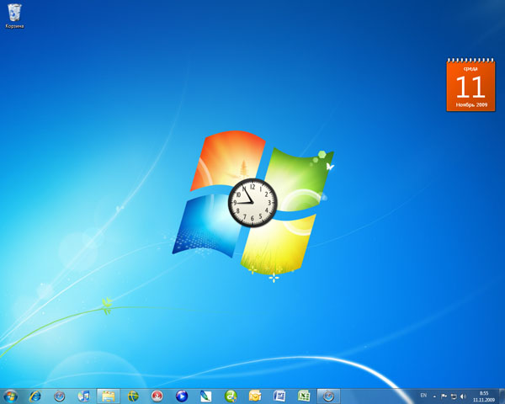Launch the blue play-button media player
505x404 pixels.
pos(182,396)
